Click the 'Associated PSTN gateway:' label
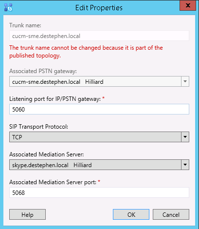 pos(43,71)
